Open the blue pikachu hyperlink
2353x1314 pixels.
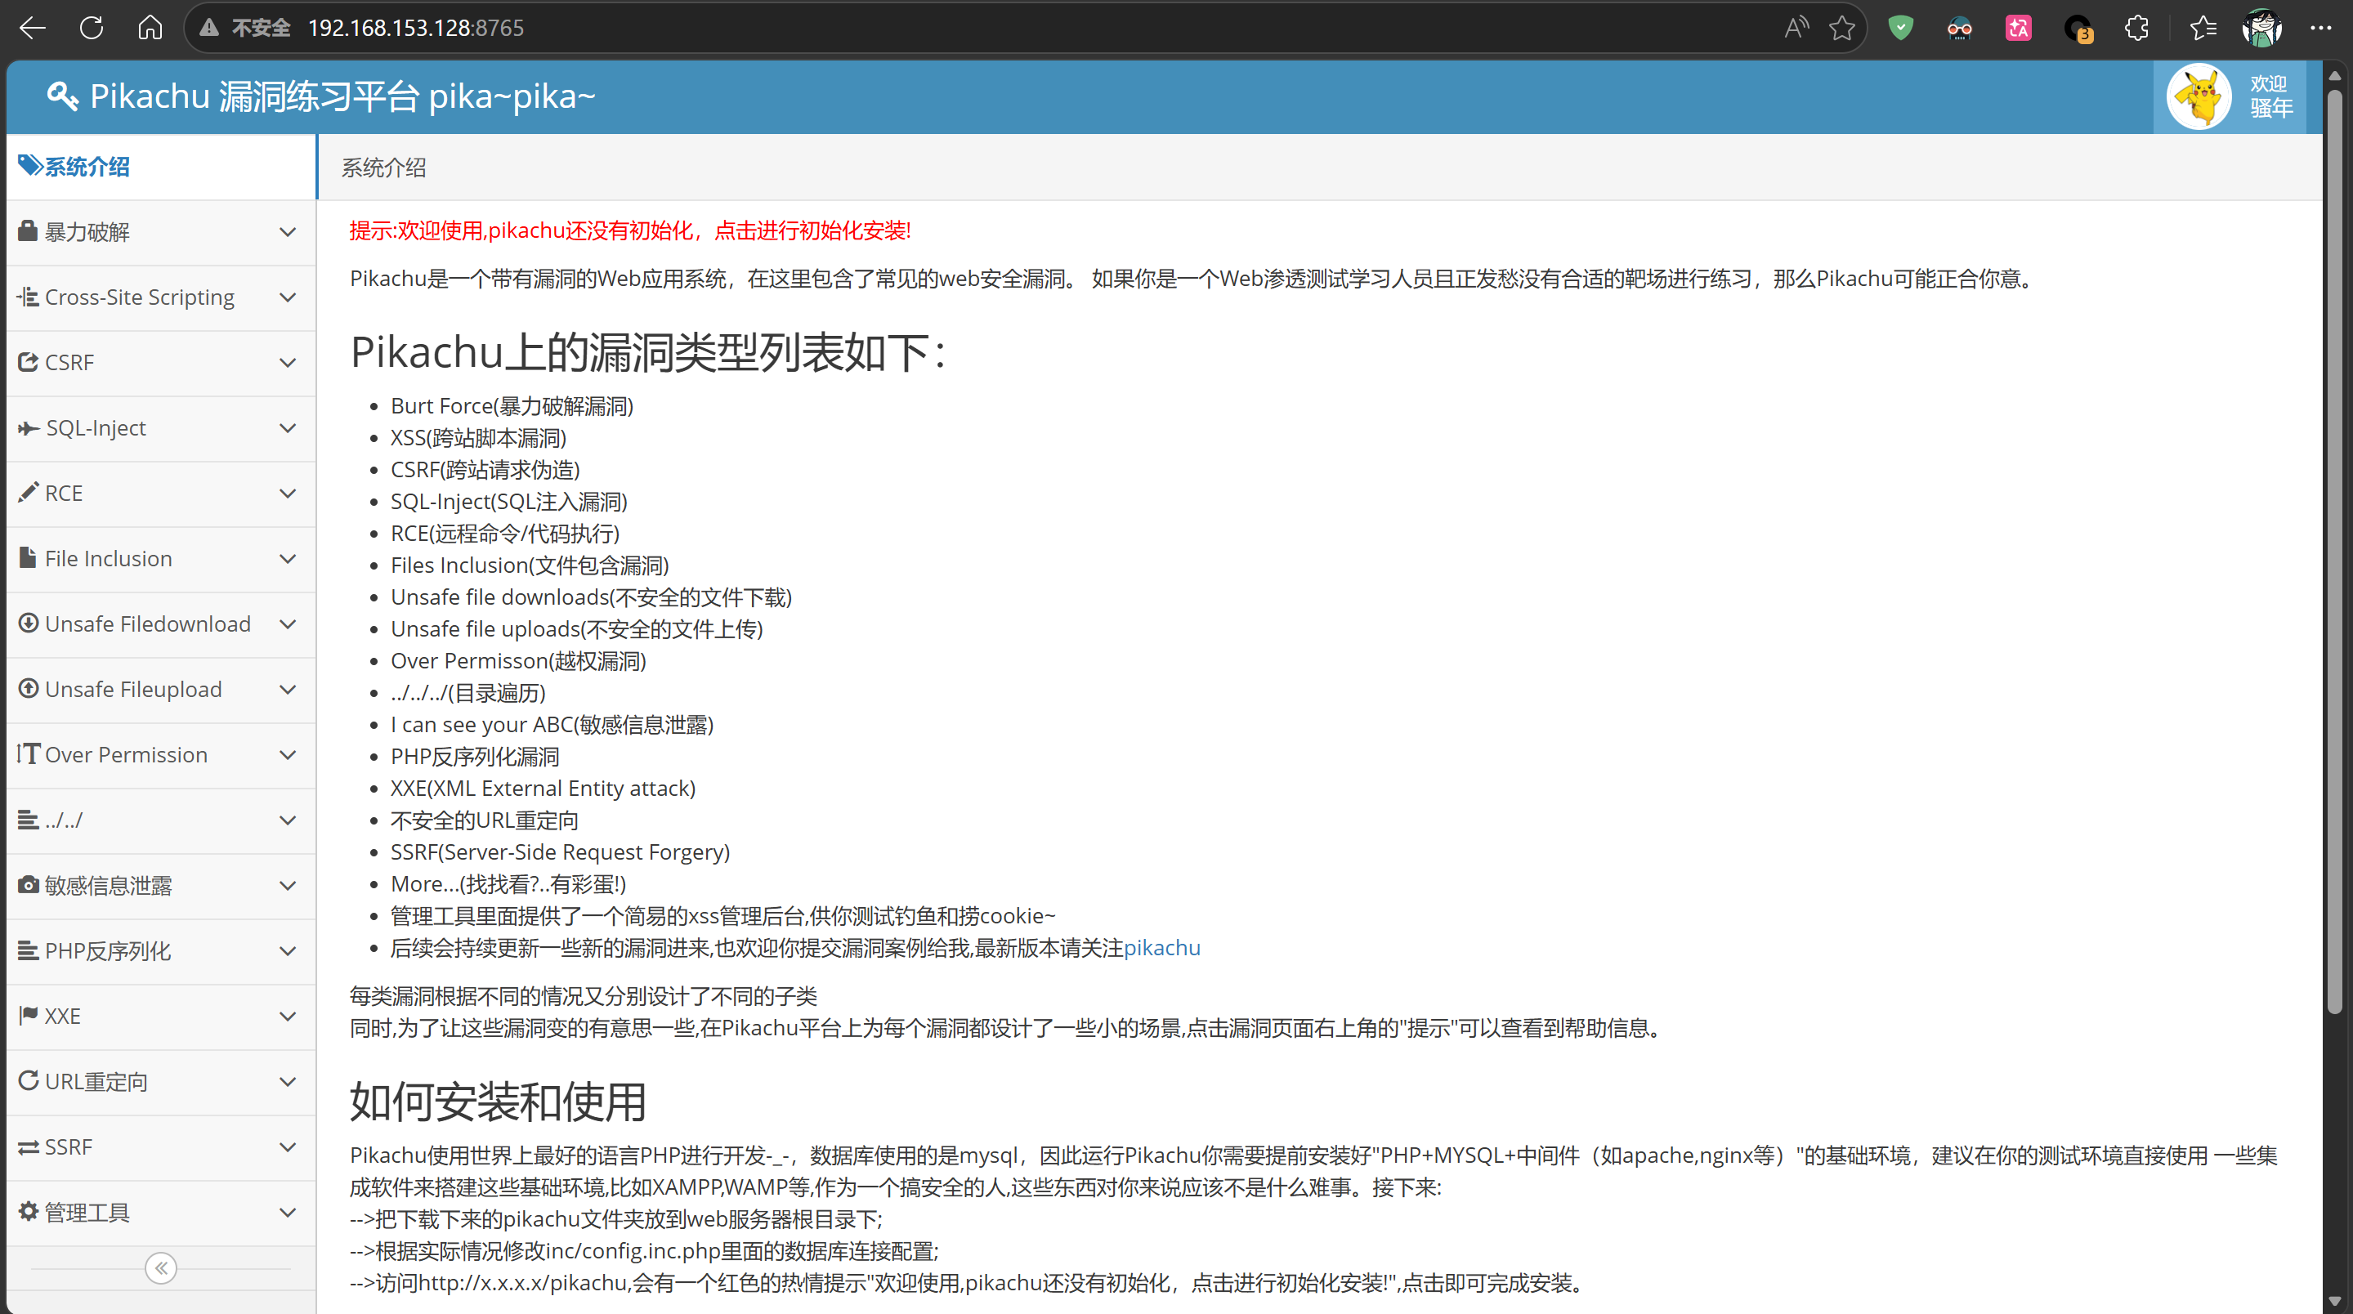[1162, 948]
